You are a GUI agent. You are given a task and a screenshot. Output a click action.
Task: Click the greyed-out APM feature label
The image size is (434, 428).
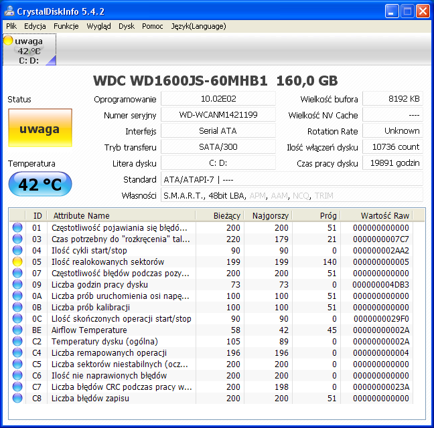(257, 196)
